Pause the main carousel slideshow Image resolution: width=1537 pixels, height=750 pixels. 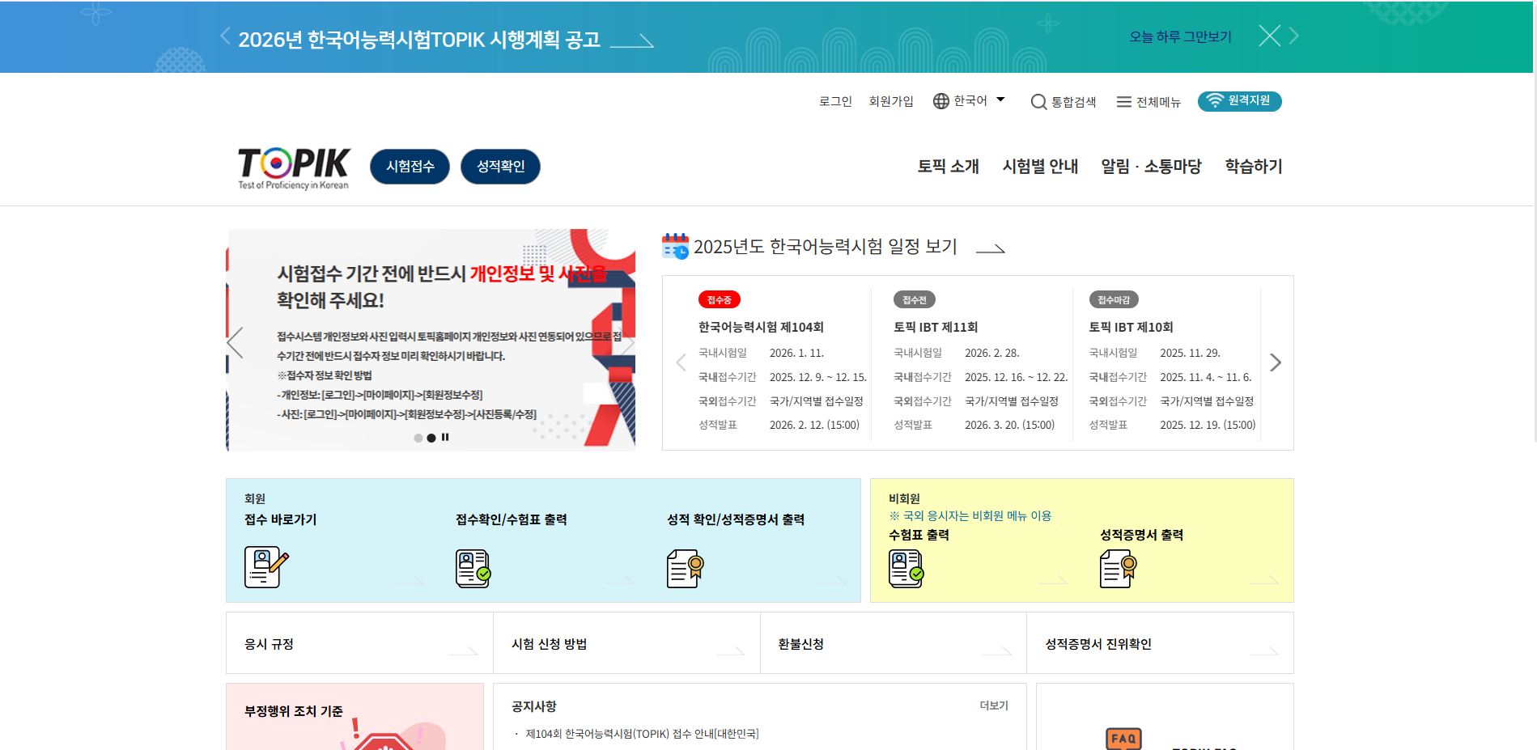(x=445, y=438)
